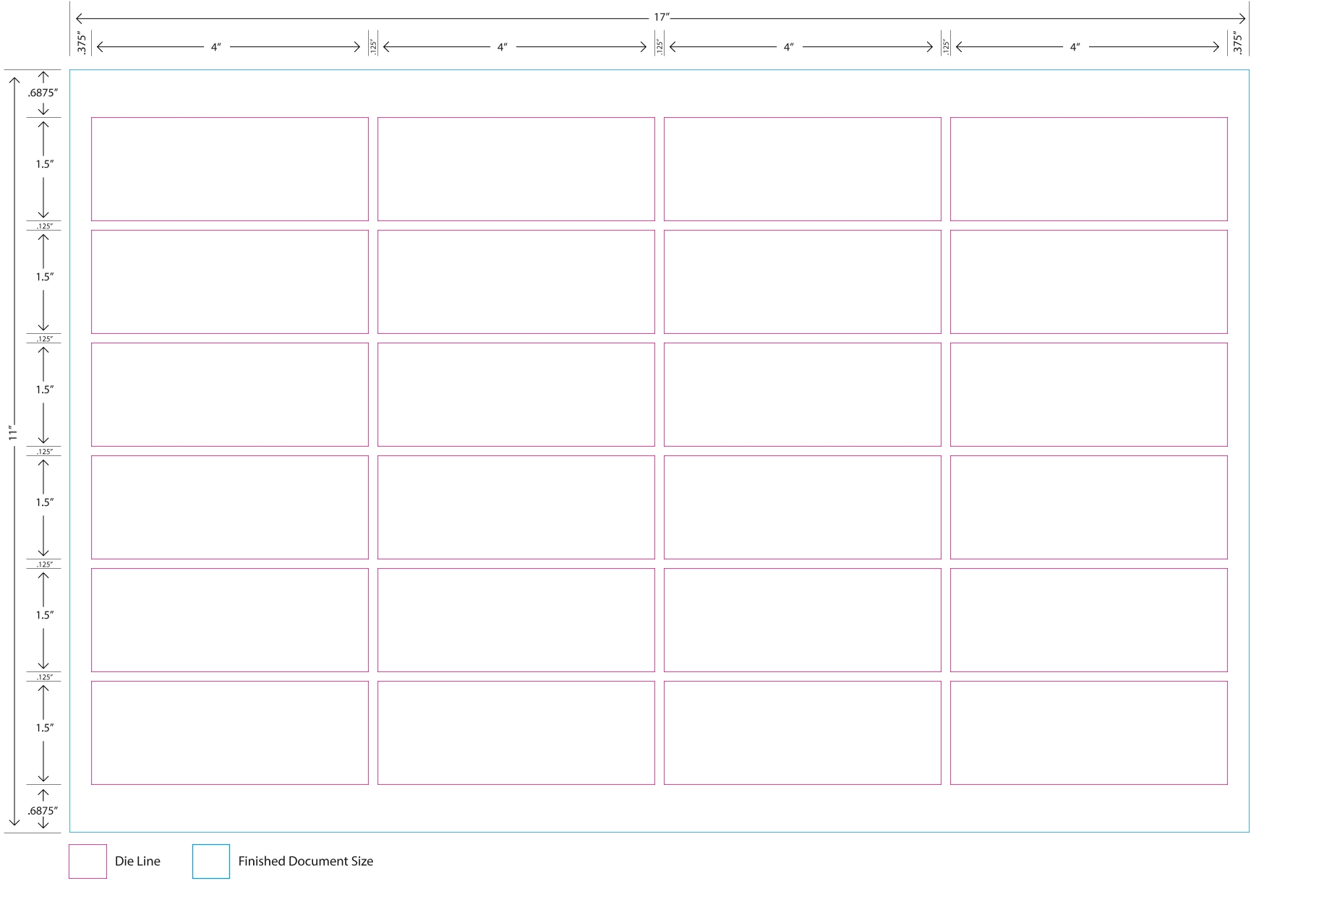The height and width of the screenshot is (902, 1319).
Task: Click the right .375" margin label
Action: pyautogui.click(x=1237, y=43)
